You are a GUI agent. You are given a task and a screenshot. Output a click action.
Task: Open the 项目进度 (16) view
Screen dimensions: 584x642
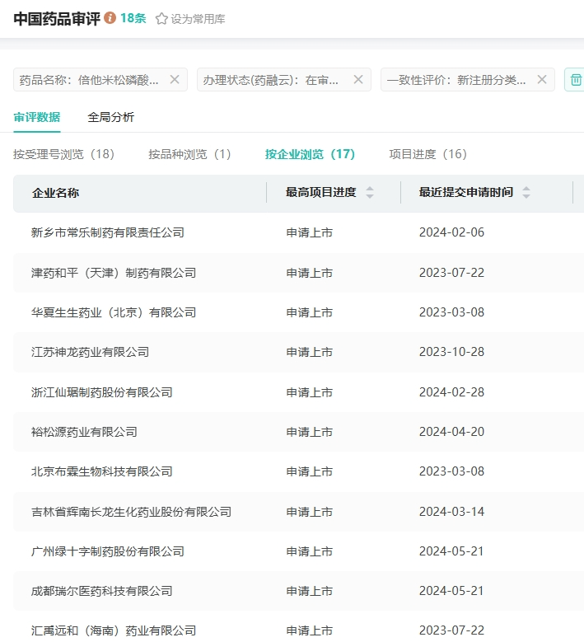427,154
